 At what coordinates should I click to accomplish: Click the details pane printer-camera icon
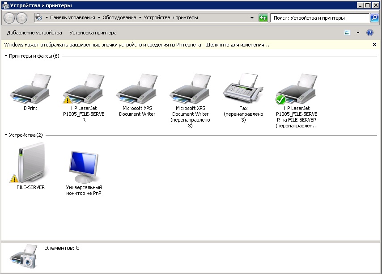[x=24, y=257]
